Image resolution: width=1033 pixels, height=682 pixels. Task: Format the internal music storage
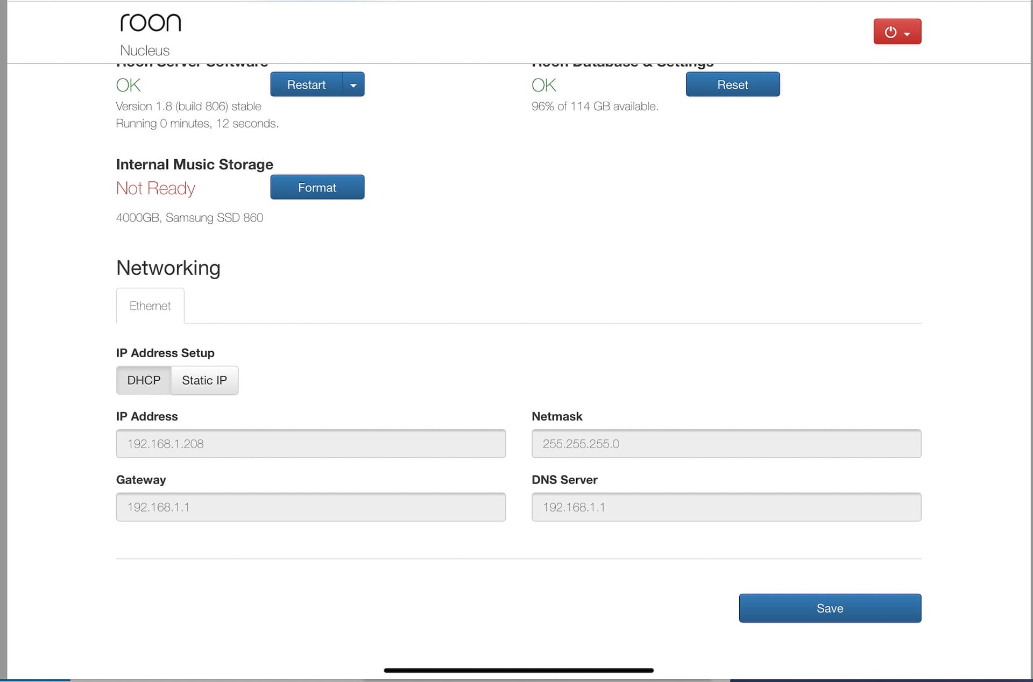317,187
